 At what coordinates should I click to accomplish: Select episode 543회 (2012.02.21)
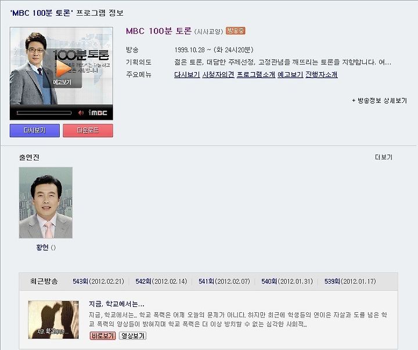point(98,281)
